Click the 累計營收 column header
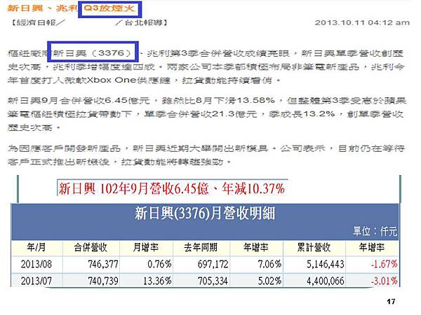Image resolution: width=421 pixels, height=315 pixels. (314, 247)
